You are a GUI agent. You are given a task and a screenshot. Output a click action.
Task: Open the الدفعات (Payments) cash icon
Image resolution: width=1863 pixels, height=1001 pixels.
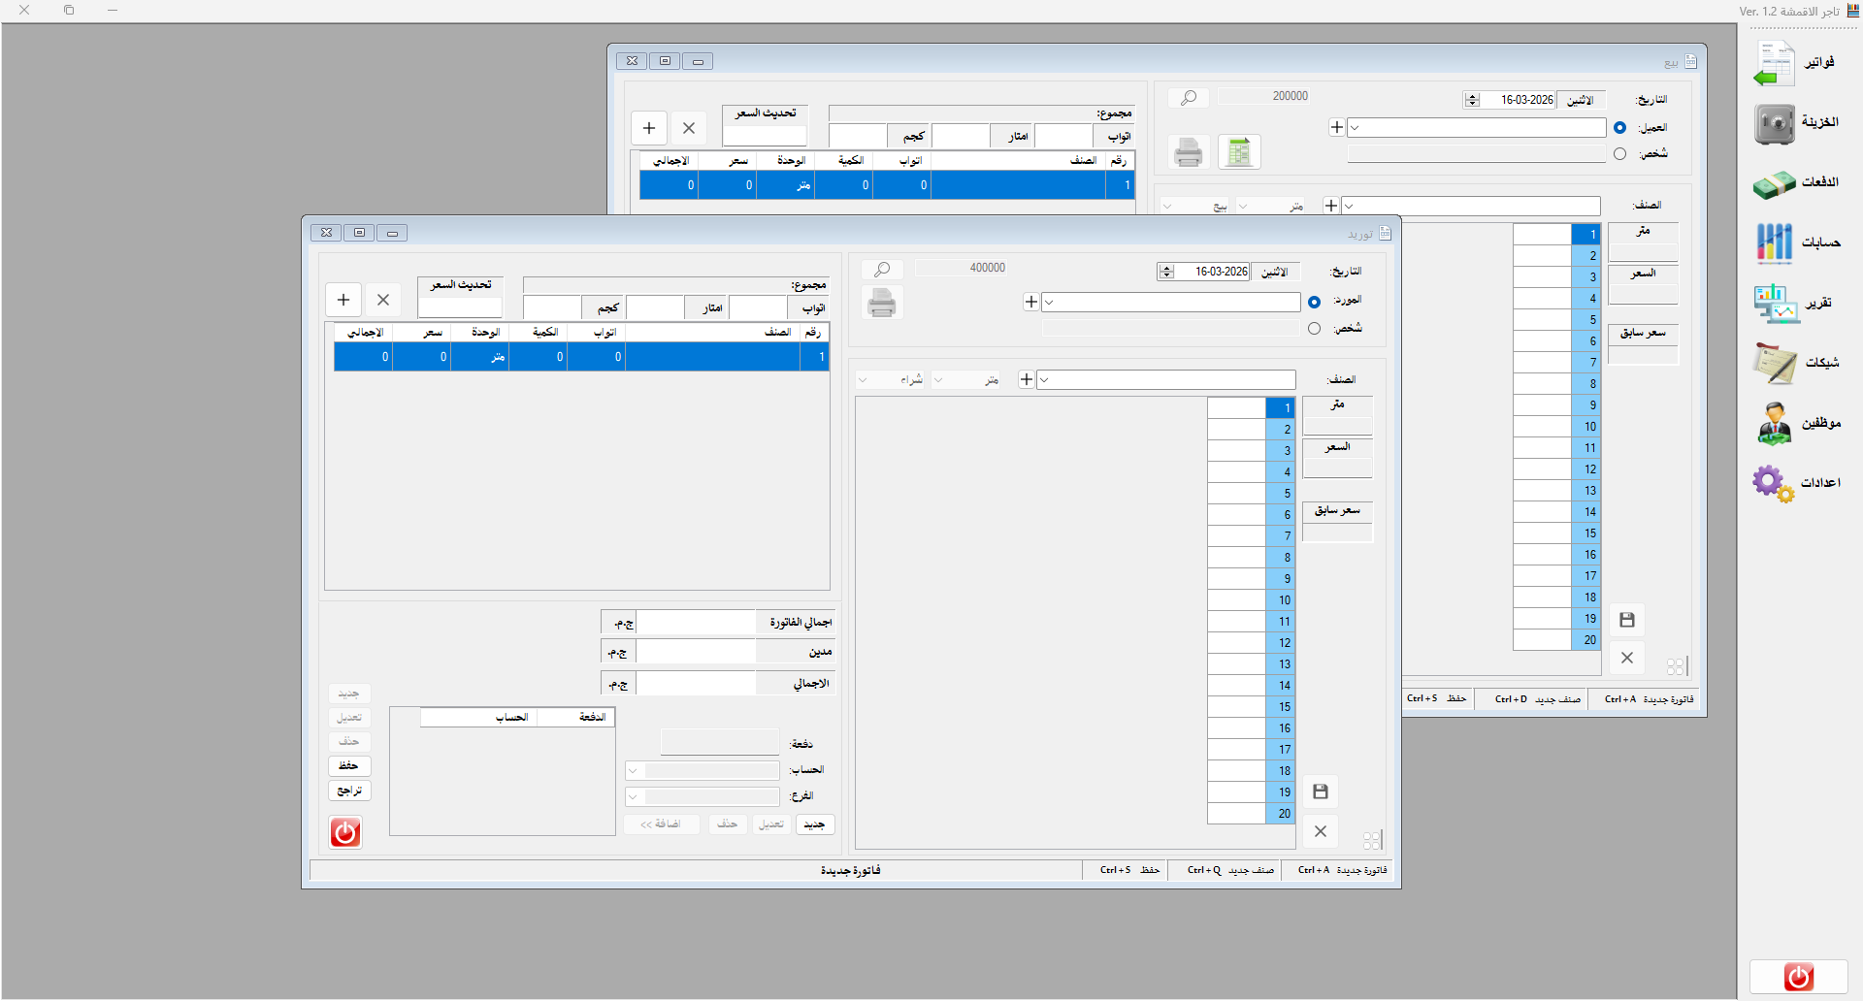(x=1775, y=184)
